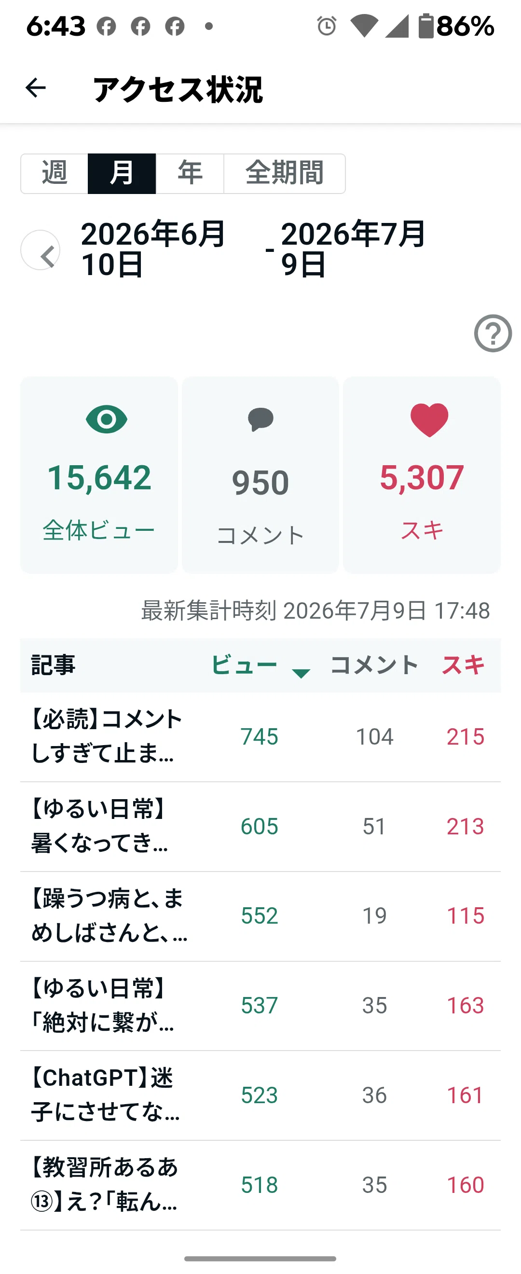This screenshot has width=521, height=1274.
Task: Switch to 全期間 tab
Action: [284, 174]
